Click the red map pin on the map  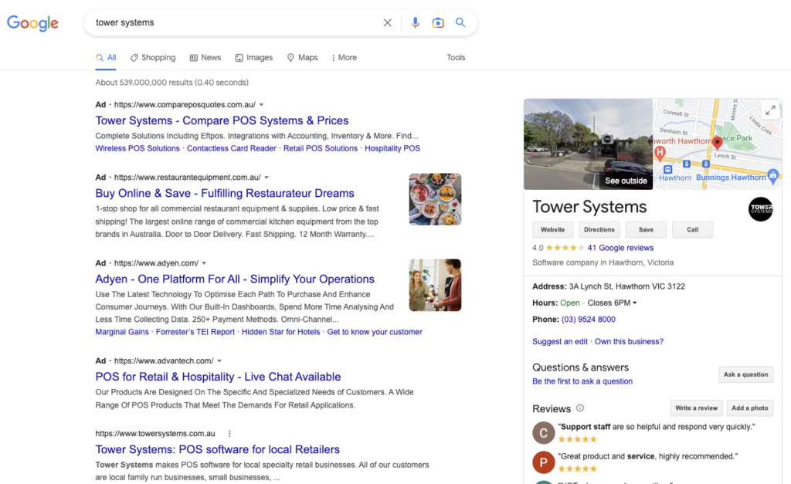[717, 143]
